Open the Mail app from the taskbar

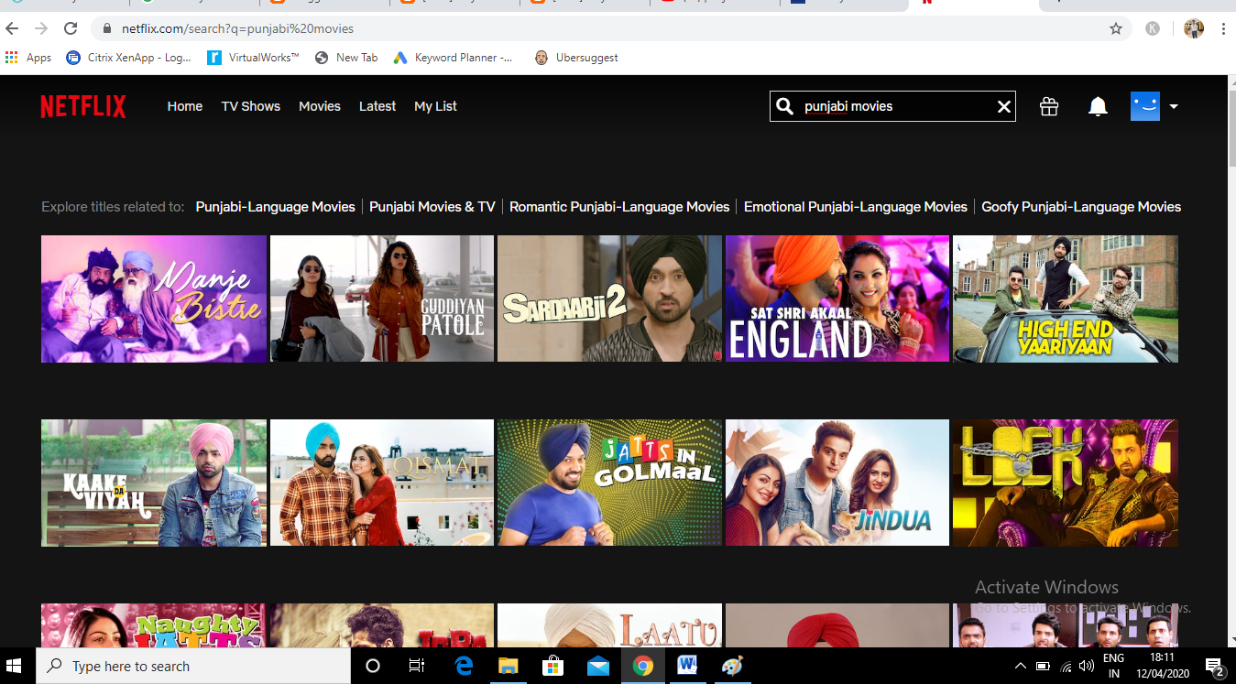coord(597,666)
